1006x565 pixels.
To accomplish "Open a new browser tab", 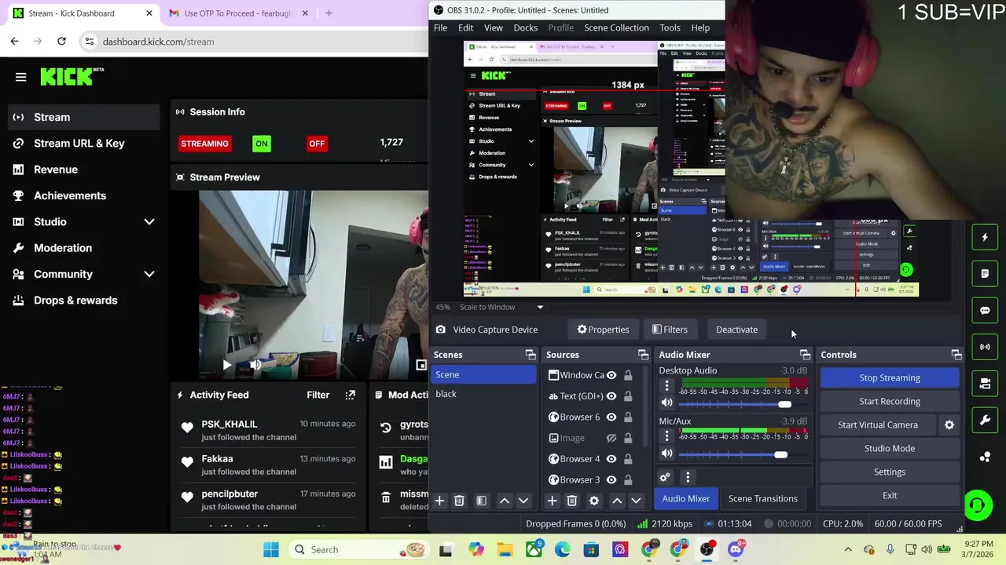I will (329, 13).
